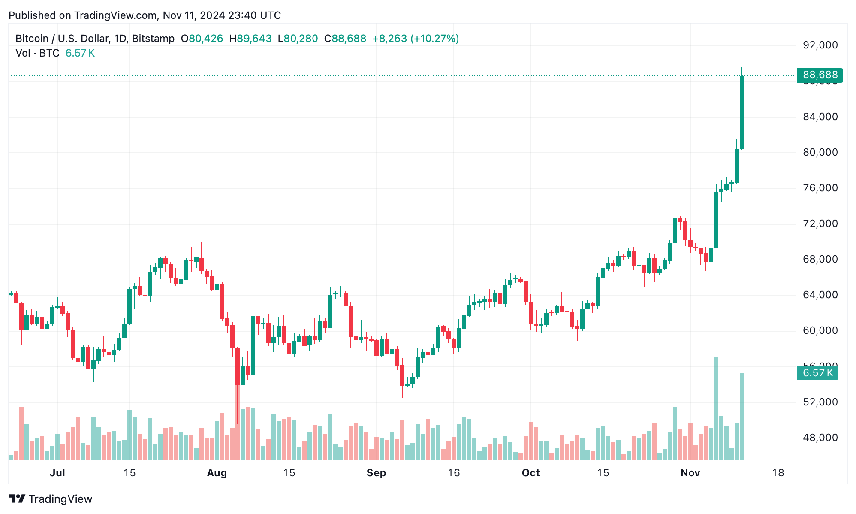The height and width of the screenshot is (514, 856).
Task: Click the TradingView logo icon
Action: pyautogui.click(x=17, y=499)
